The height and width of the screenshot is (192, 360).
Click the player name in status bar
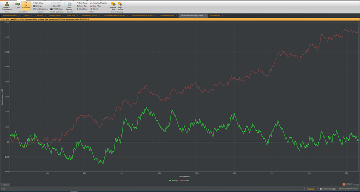[349, 189]
